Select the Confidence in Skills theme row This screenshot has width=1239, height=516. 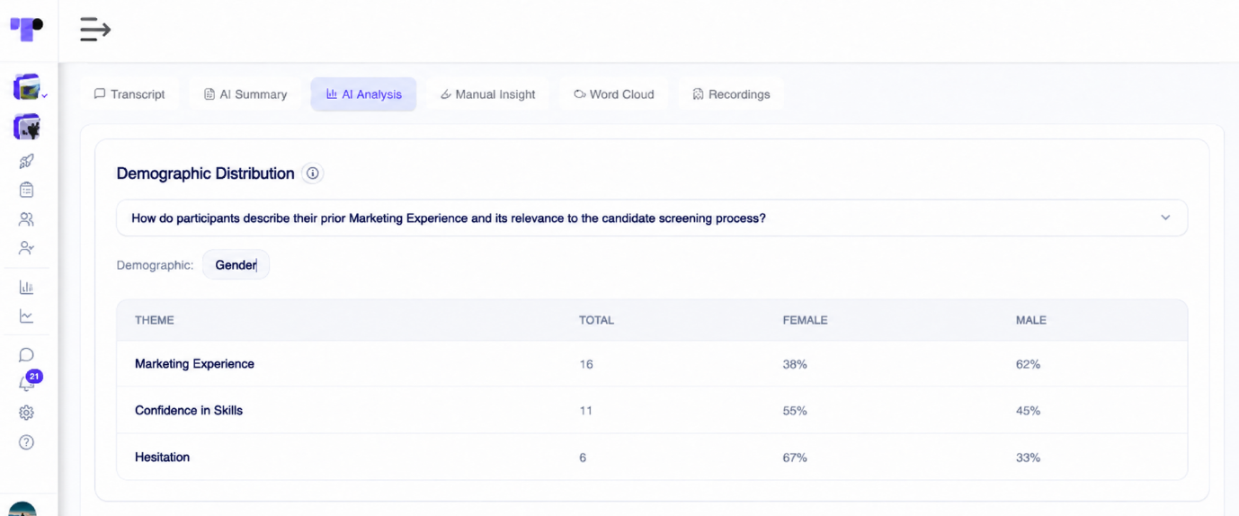pyautogui.click(x=652, y=411)
